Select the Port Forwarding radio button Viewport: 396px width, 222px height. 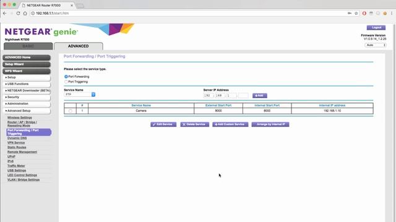(x=66, y=76)
